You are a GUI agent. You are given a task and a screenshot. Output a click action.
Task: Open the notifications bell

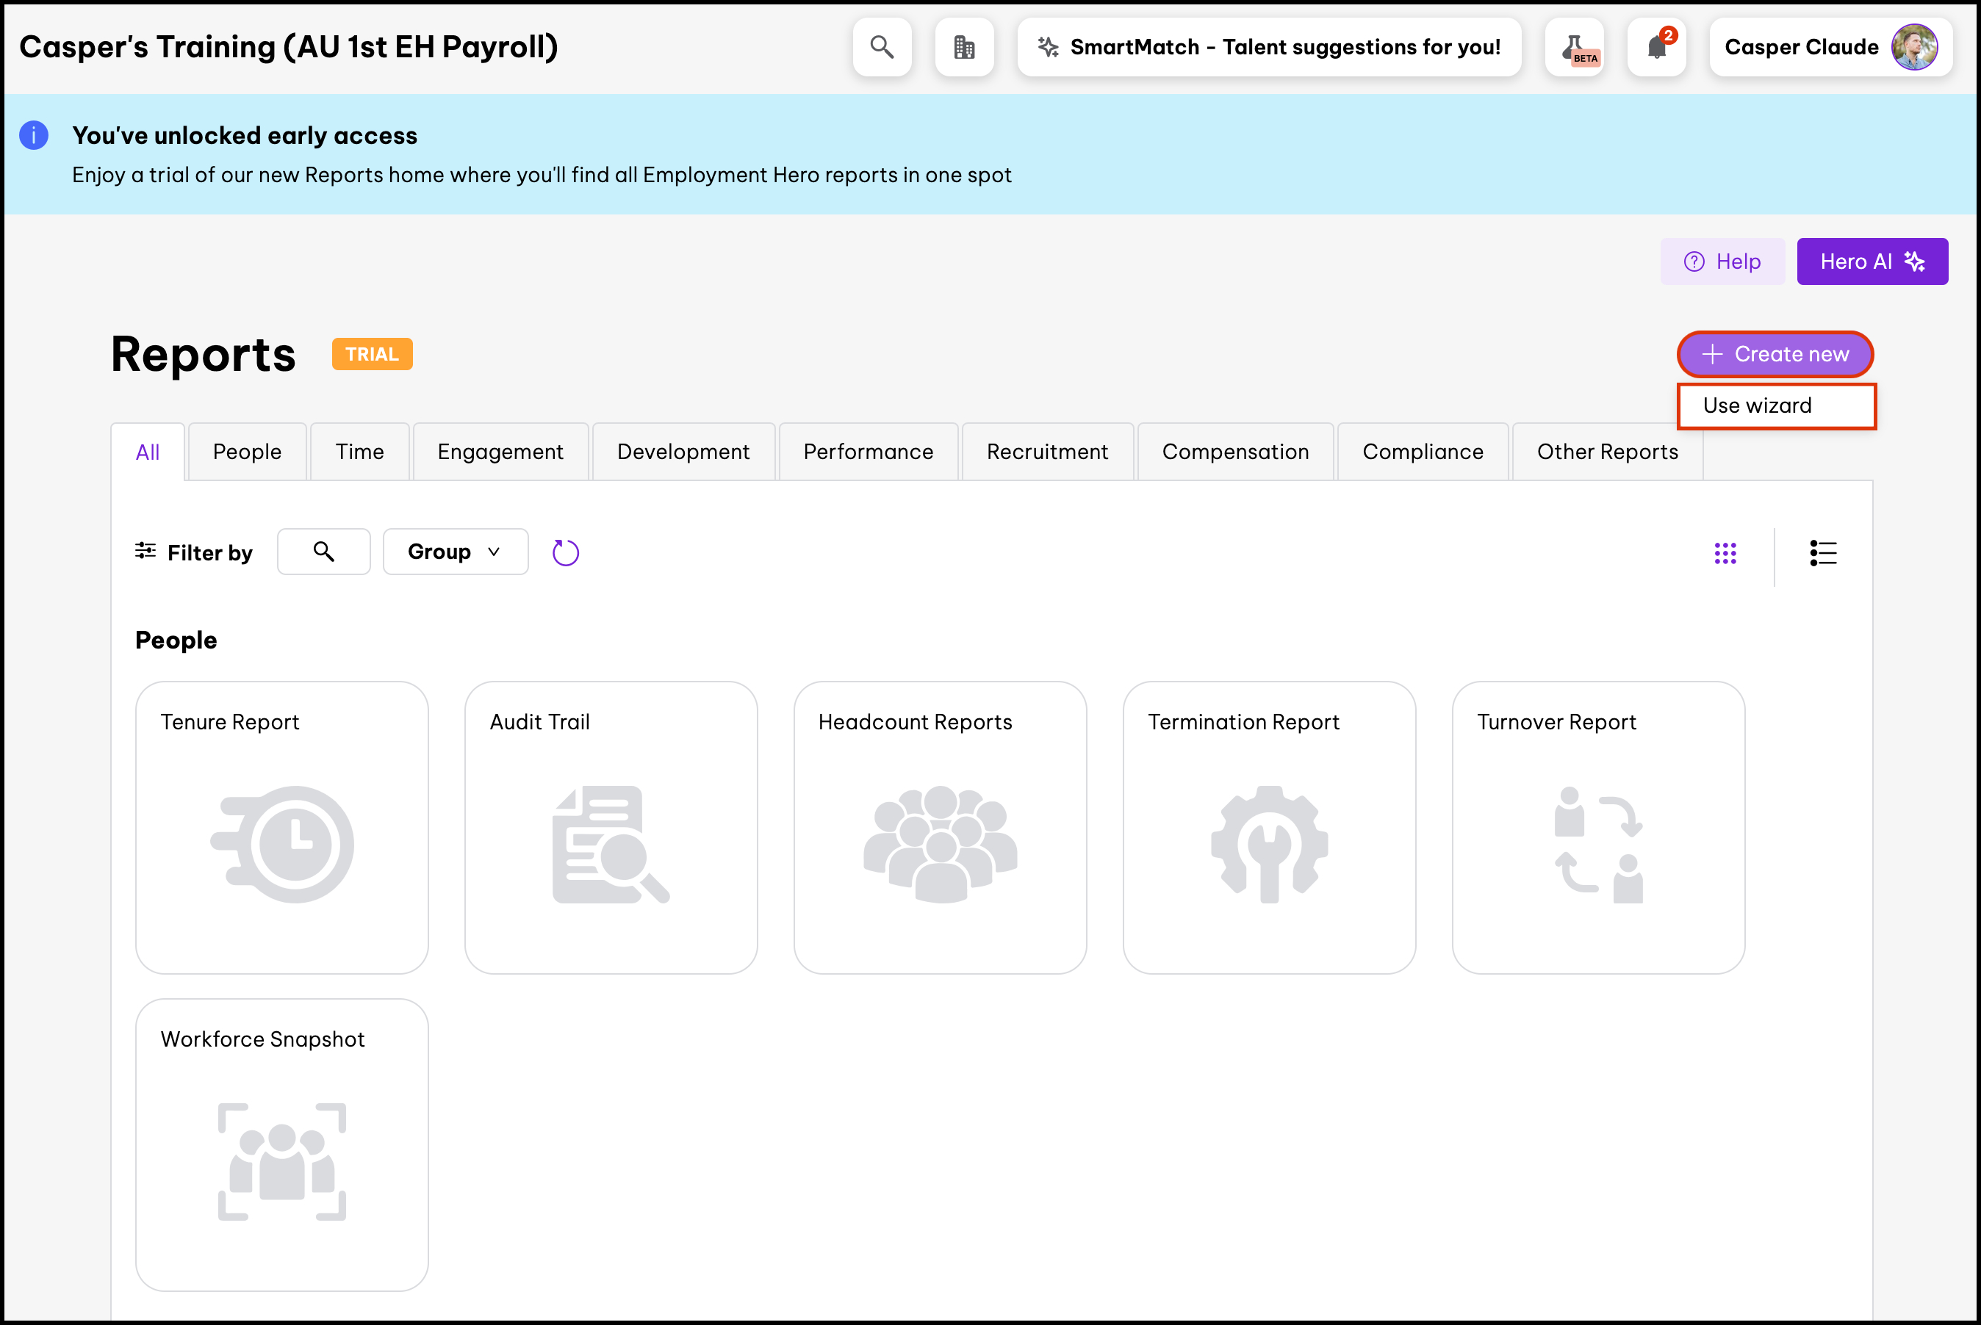pos(1656,47)
